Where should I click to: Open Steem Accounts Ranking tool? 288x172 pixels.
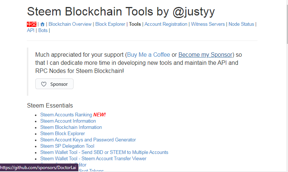(66, 115)
